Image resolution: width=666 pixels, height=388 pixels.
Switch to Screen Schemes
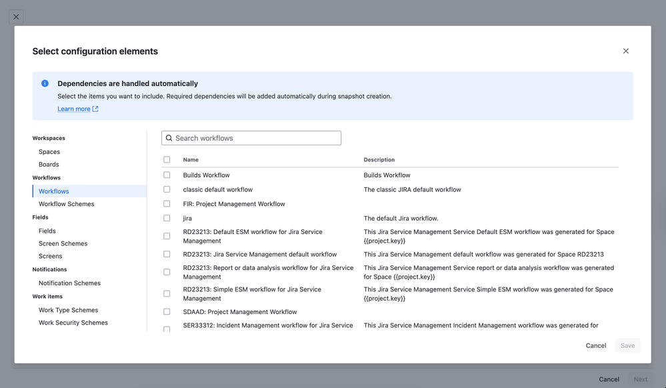tap(63, 243)
